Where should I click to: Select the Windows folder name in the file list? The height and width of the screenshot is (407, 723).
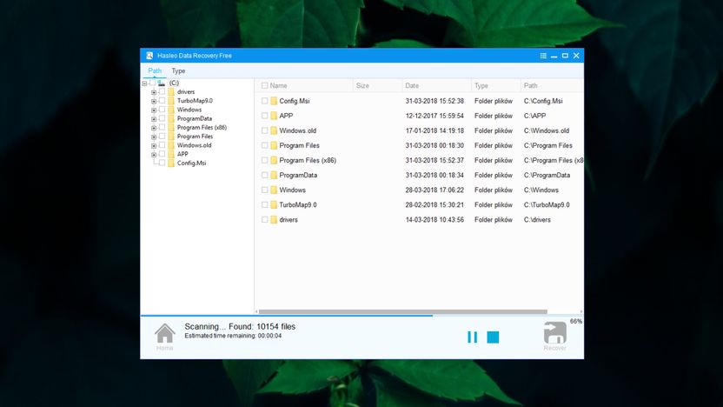(292, 190)
